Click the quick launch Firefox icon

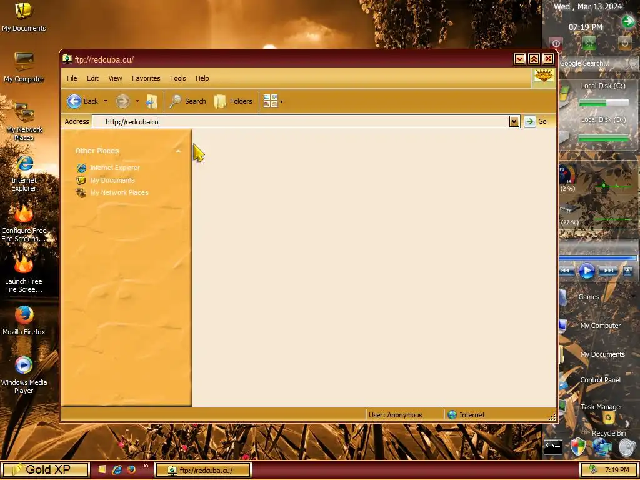pos(131,470)
